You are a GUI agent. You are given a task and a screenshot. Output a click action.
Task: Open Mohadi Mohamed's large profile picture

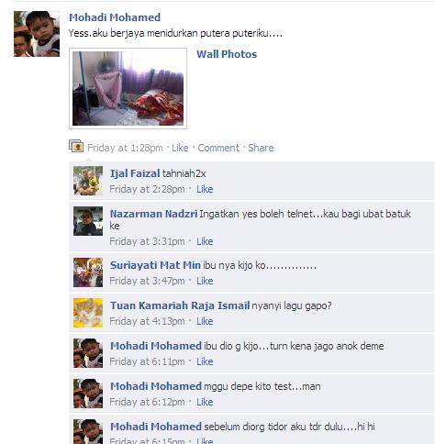(37, 34)
